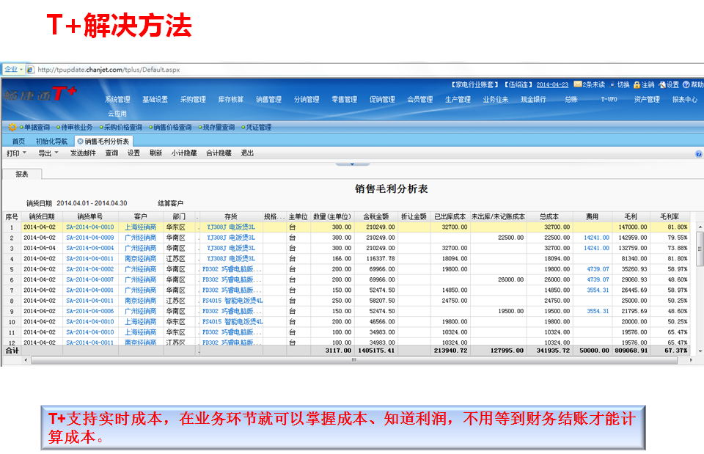Open the unread messages envelope icon
Screen dimensions: 704x454
click(578, 84)
